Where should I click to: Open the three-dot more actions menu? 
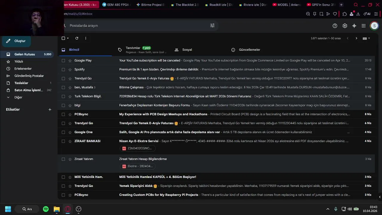(86, 38)
